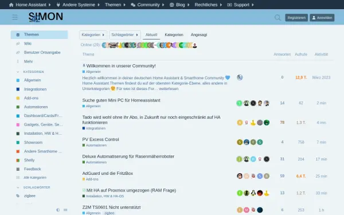Expand the Home Assistant top menu
The height and width of the screenshot is (215, 344).
(30, 5)
